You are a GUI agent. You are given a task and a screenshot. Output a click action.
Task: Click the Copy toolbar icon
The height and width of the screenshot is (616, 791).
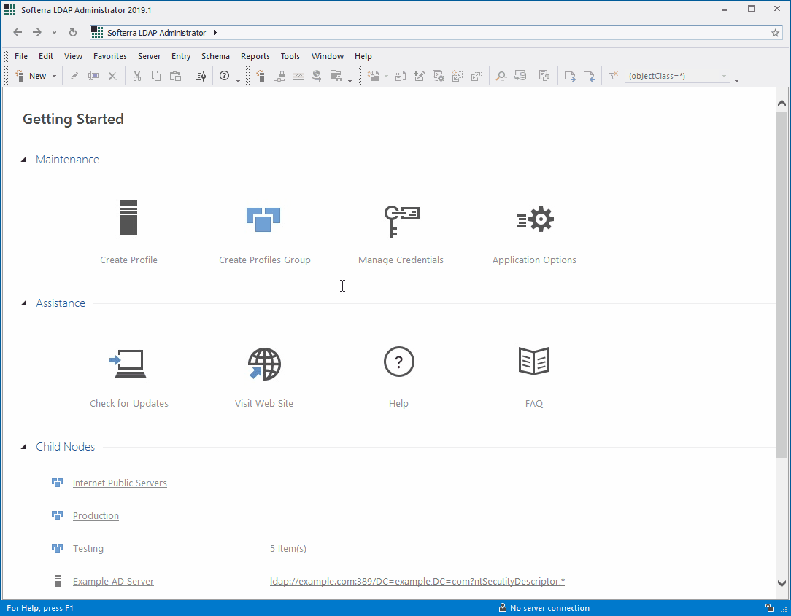[x=156, y=76]
